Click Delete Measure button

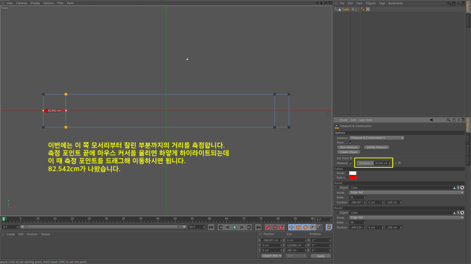coord(377,148)
